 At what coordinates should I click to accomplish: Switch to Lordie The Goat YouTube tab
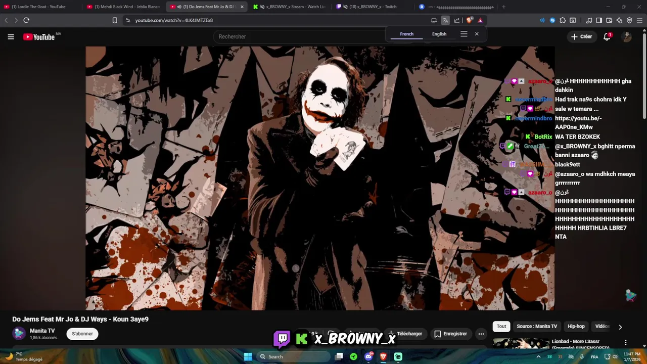[40, 7]
